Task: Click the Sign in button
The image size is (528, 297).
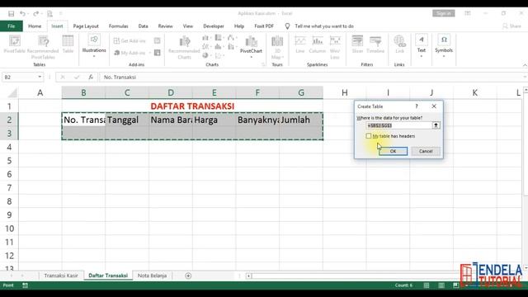Action: tap(444, 13)
